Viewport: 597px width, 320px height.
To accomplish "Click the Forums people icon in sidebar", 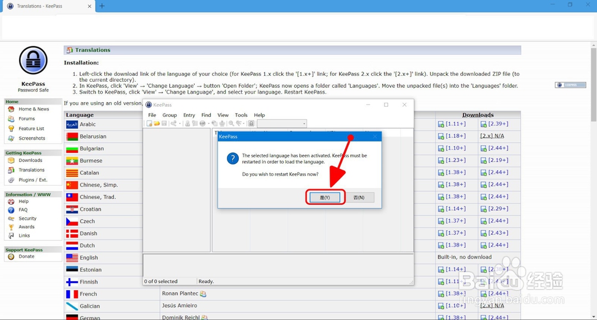I will pos(11,119).
